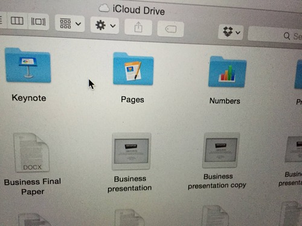This screenshot has height=226, width=302.
Task: Select the partially visible folder at right edge
Action: (298, 74)
